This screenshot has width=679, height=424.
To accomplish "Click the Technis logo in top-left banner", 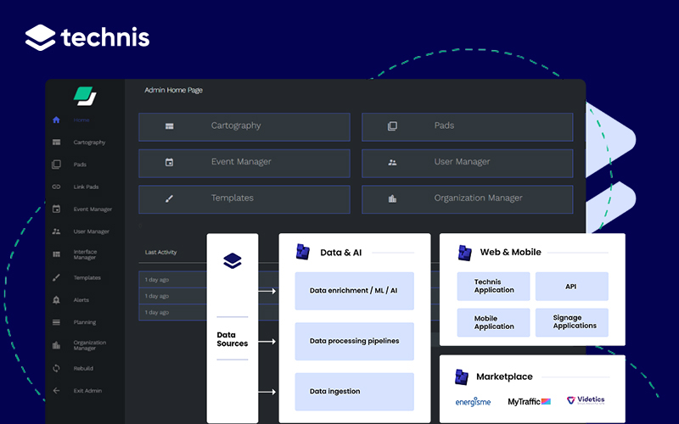I will point(87,37).
